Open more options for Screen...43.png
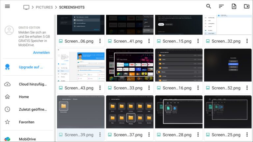The image size is (253, 142). point(100,88)
